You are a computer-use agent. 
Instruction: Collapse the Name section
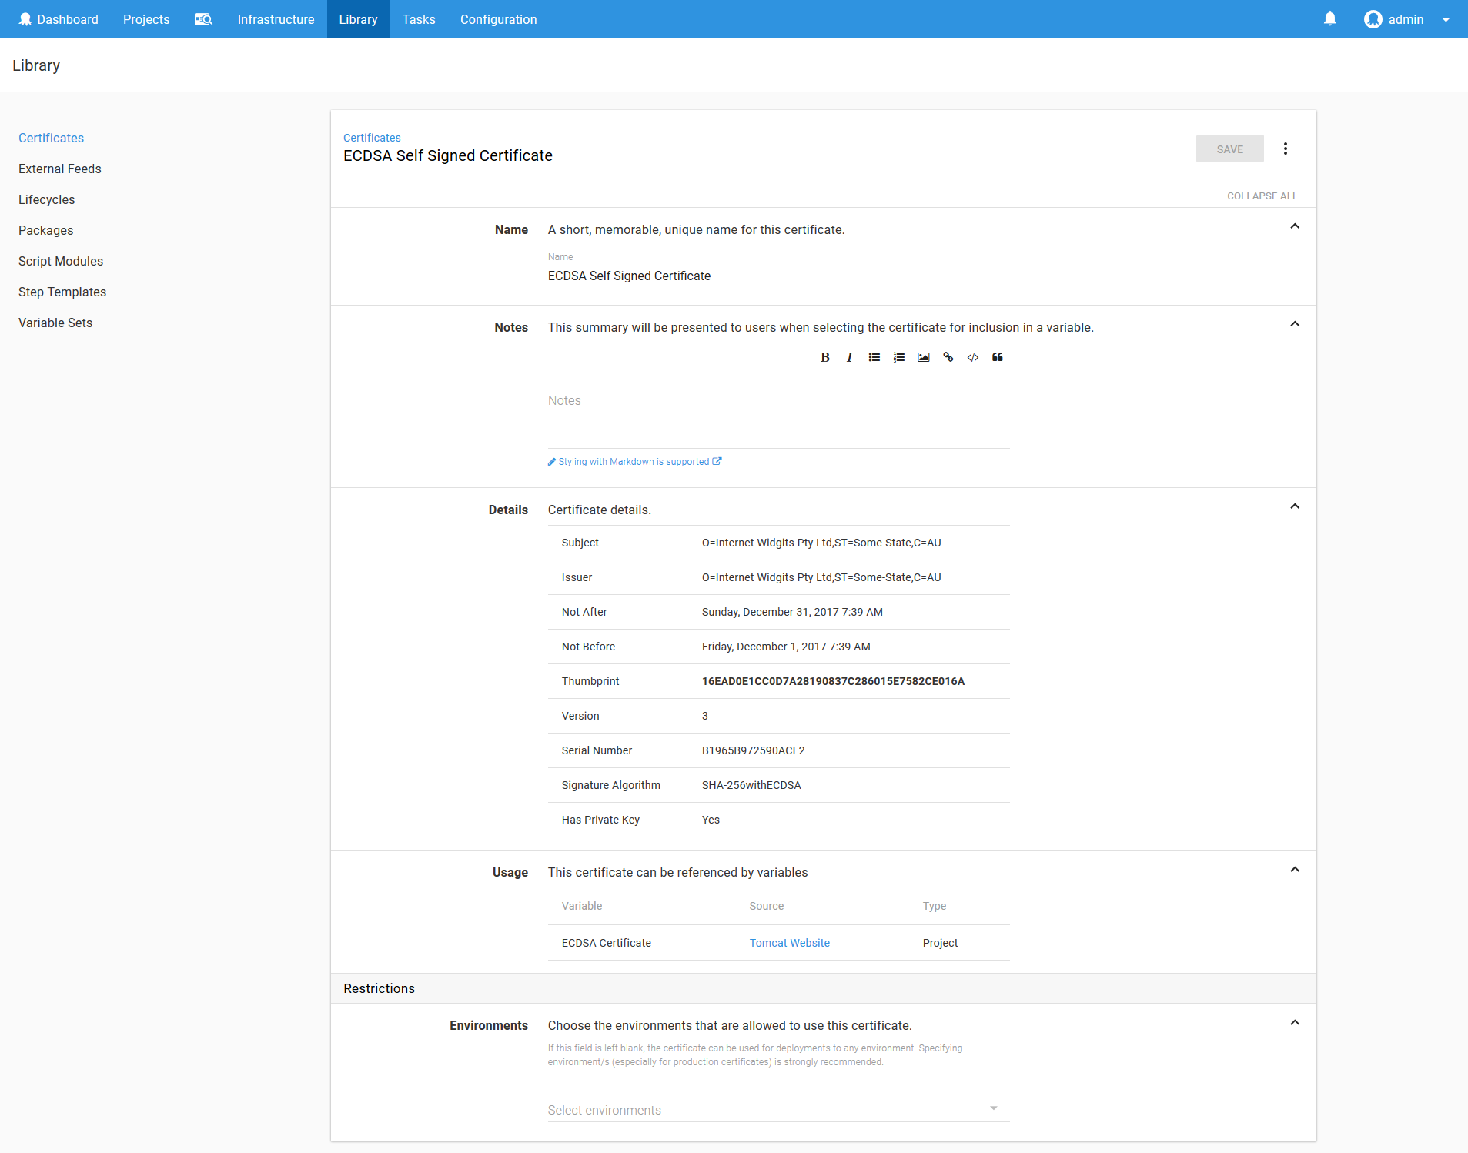click(1294, 226)
